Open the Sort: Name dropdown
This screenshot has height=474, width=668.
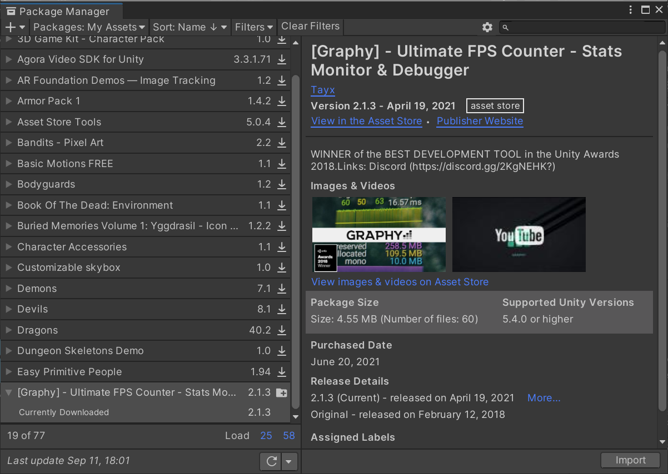pyautogui.click(x=190, y=27)
